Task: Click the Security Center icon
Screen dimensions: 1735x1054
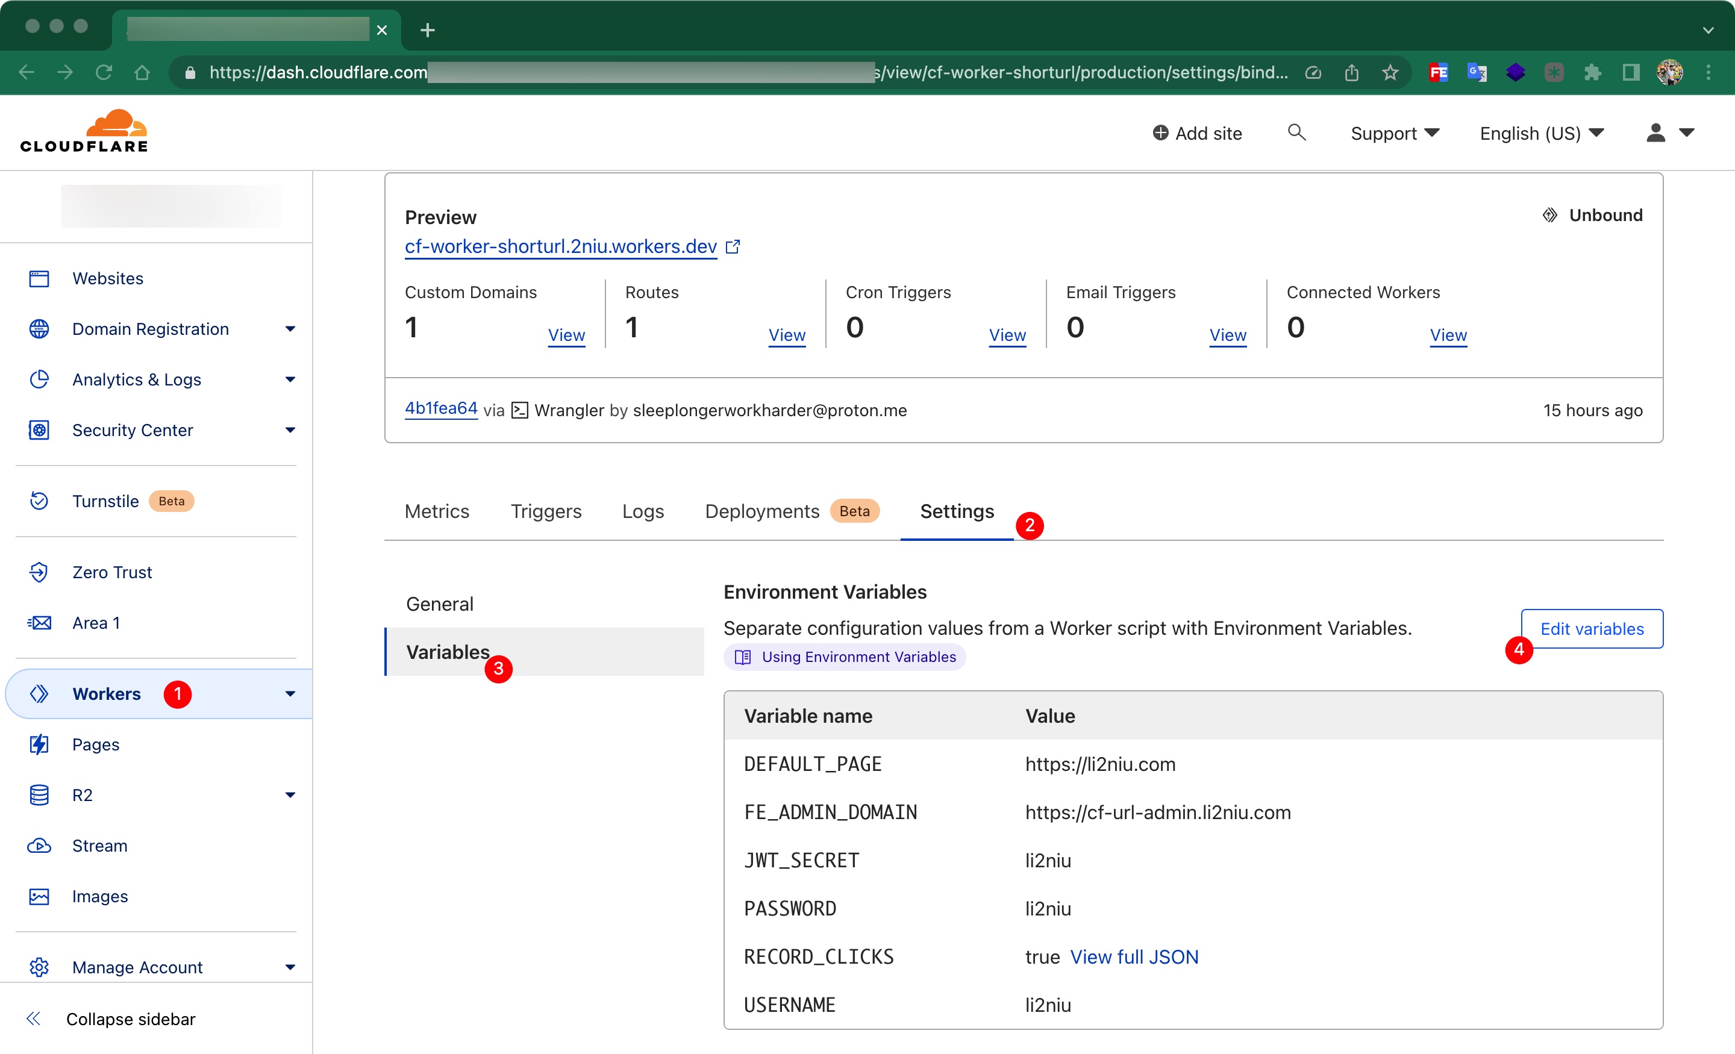Action: click(39, 430)
